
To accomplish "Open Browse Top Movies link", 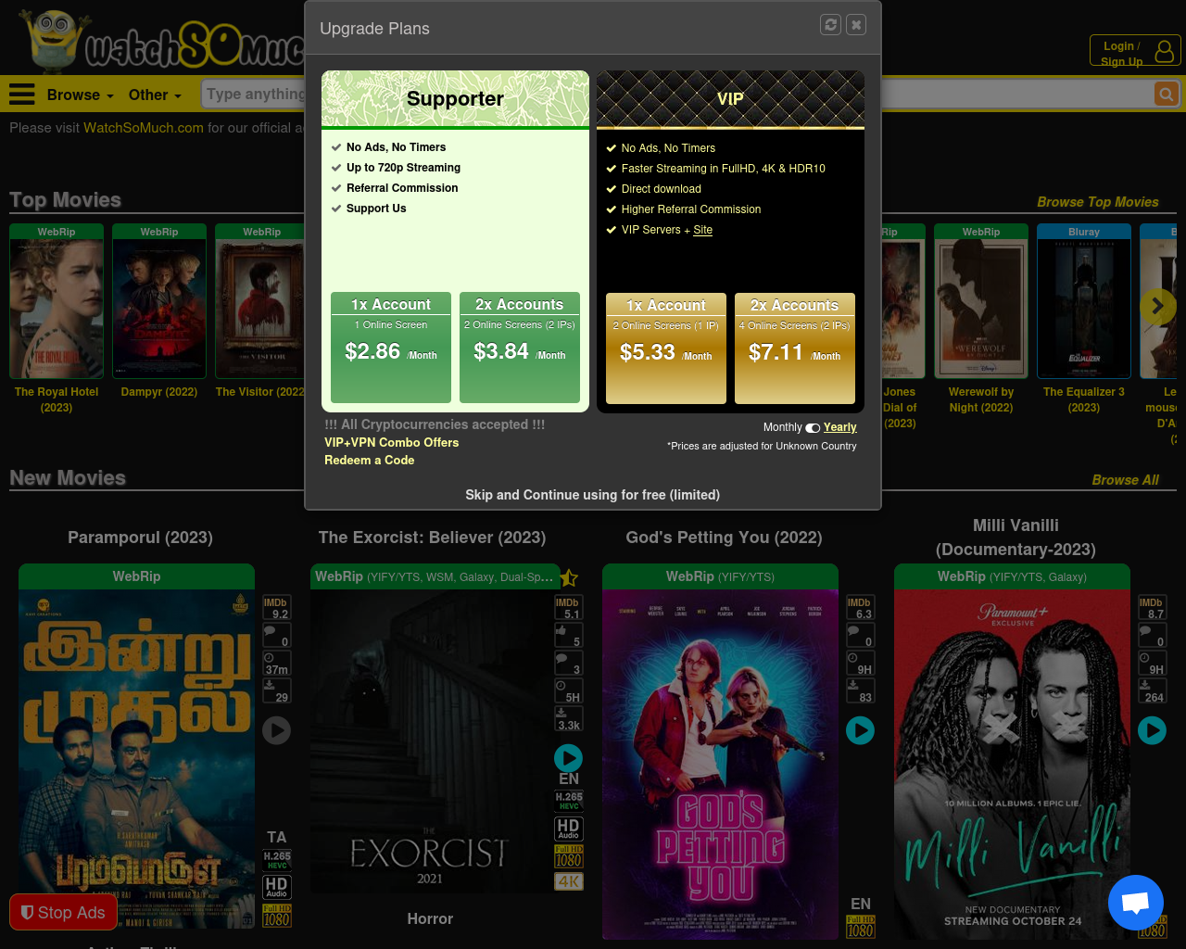I will 1098,202.
